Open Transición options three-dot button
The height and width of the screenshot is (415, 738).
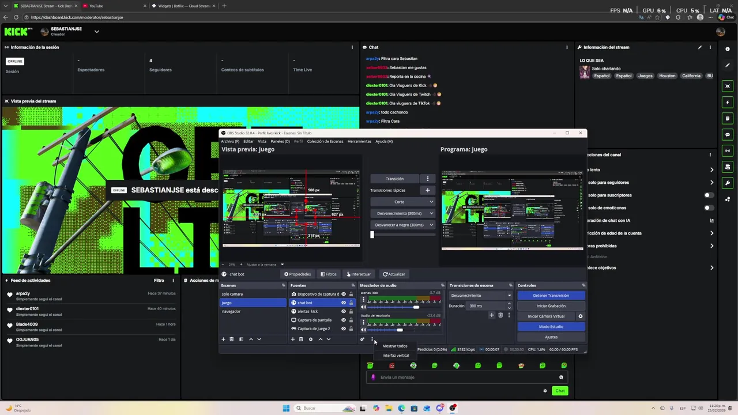pyautogui.click(x=427, y=179)
